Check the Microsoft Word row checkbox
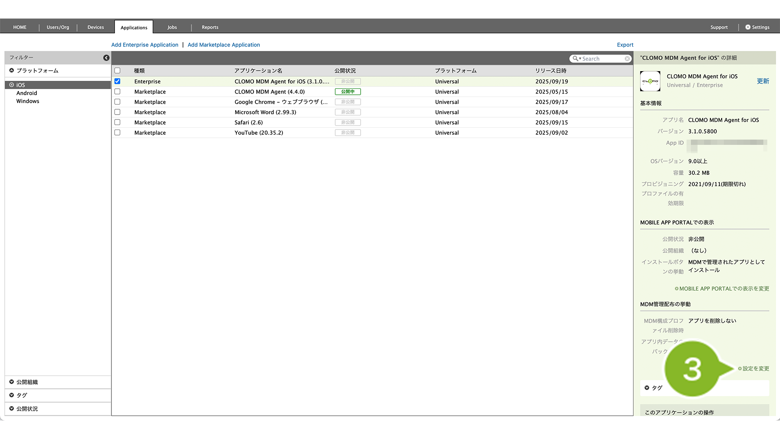Screen dimensions: 780x439 [117, 112]
